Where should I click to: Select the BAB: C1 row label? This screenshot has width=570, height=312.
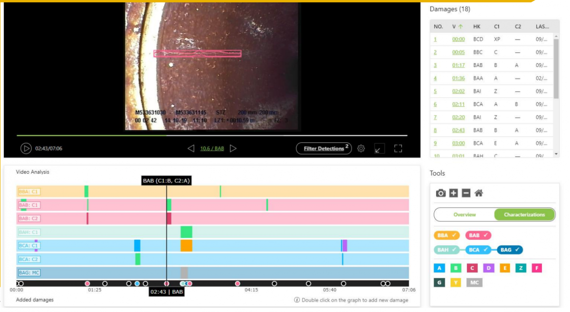[x=28, y=205]
